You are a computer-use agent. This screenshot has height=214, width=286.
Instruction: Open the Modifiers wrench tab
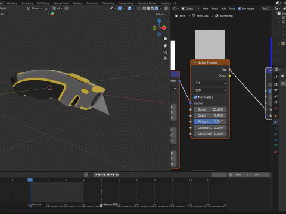tap(276, 122)
